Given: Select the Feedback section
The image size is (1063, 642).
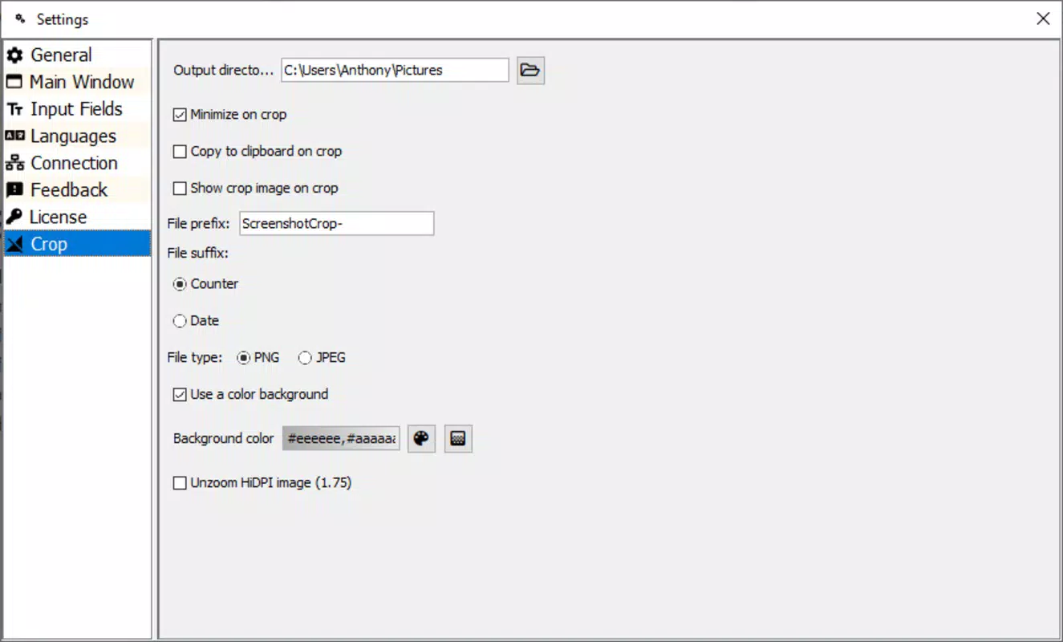Looking at the screenshot, I should pos(77,190).
